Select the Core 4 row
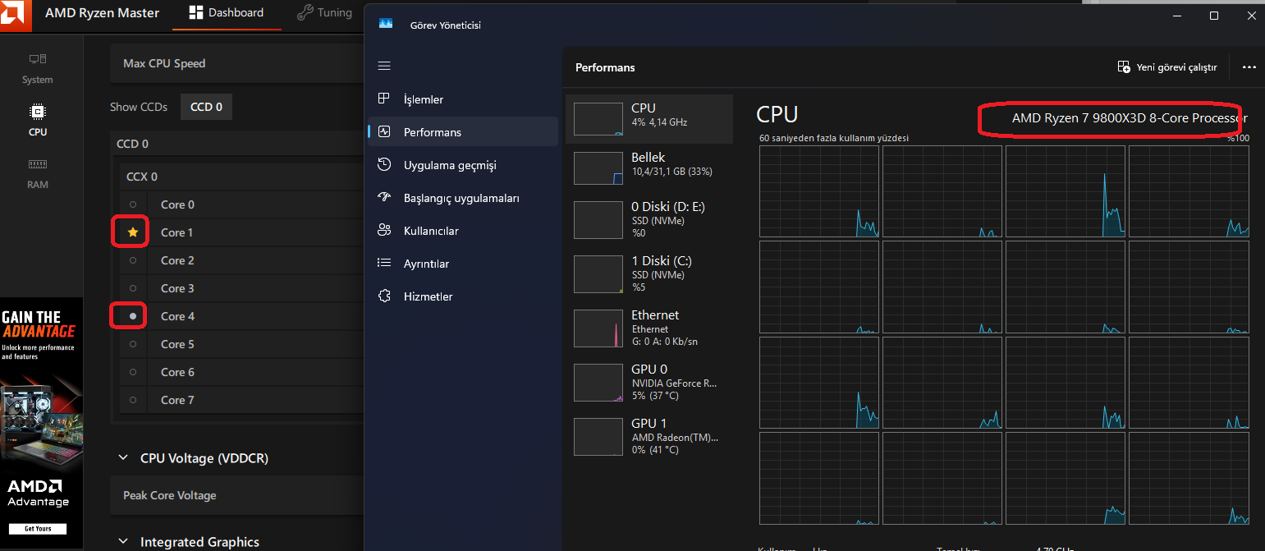Image resolution: width=1265 pixels, height=551 pixels. tap(241, 316)
